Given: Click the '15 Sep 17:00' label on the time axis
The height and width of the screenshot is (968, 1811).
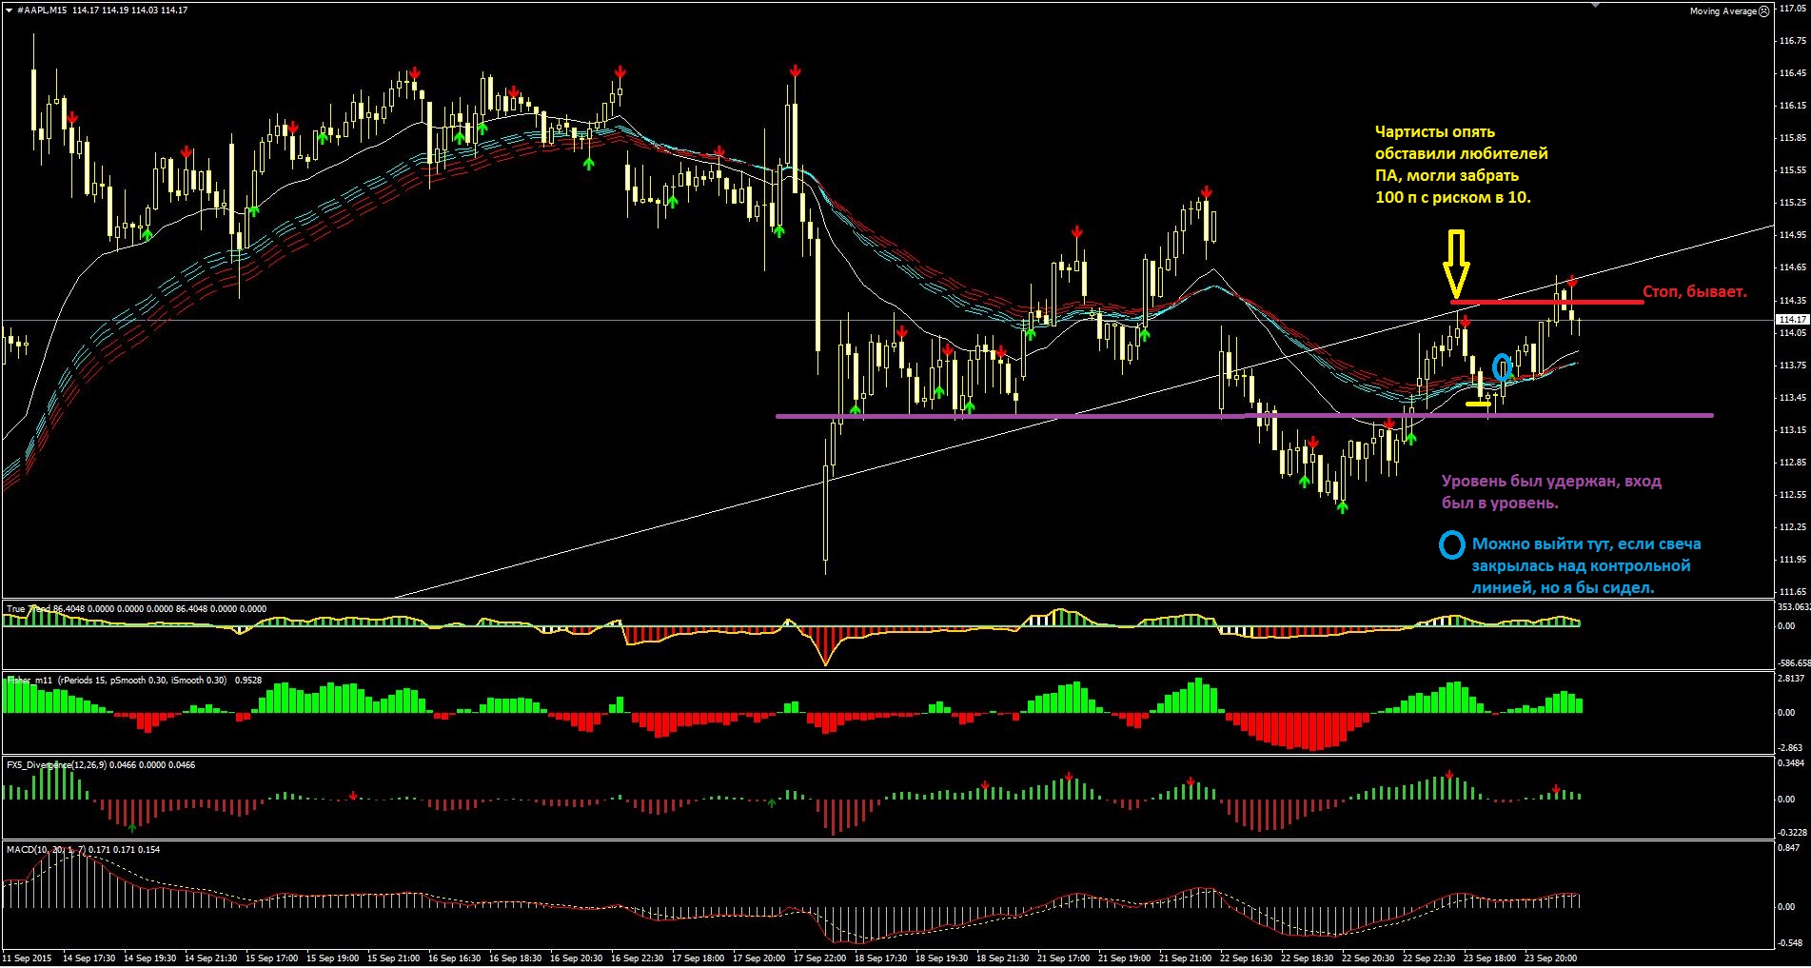Looking at the screenshot, I should [x=272, y=958].
